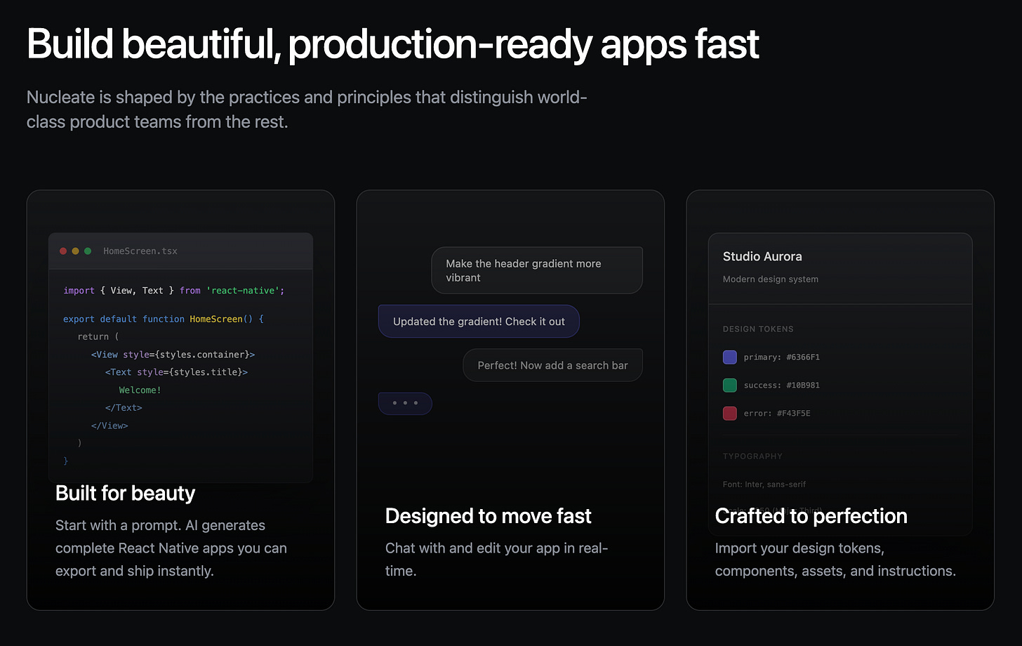Click the 'success: #10B981' token text
Image resolution: width=1022 pixels, height=646 pixels.
[782, 385]
